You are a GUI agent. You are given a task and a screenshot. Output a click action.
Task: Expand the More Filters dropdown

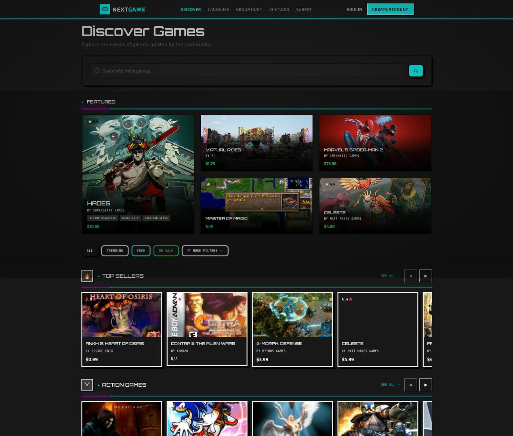(x=205, y=251)
